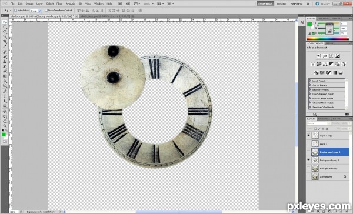Screen dimensions: 353x214
Task: Select the Lasso tool
Action: coord(5,32)
